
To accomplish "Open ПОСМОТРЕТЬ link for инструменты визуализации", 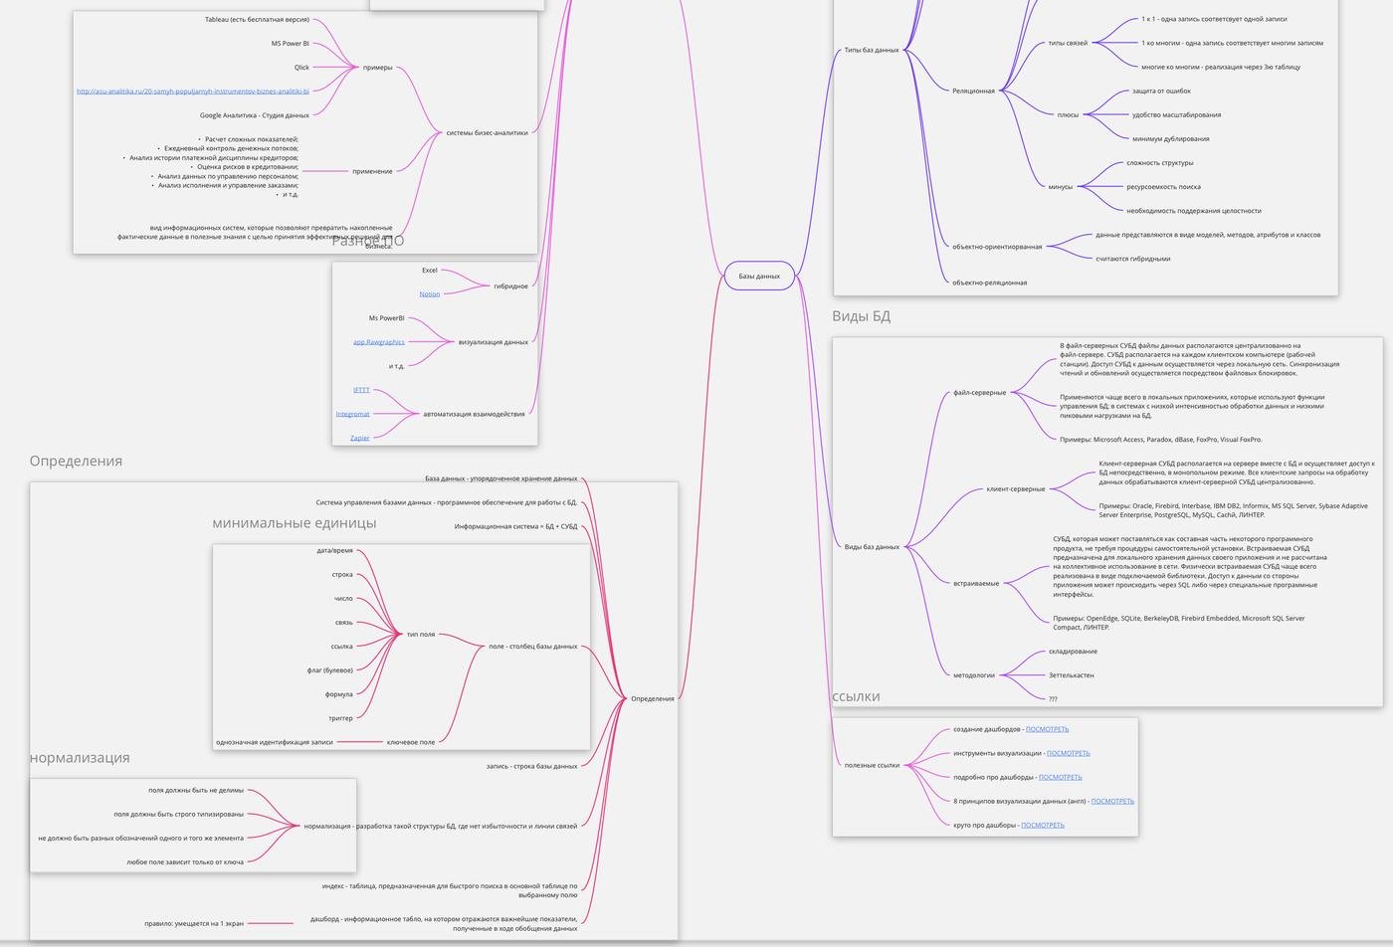I will pos(1068,753).
